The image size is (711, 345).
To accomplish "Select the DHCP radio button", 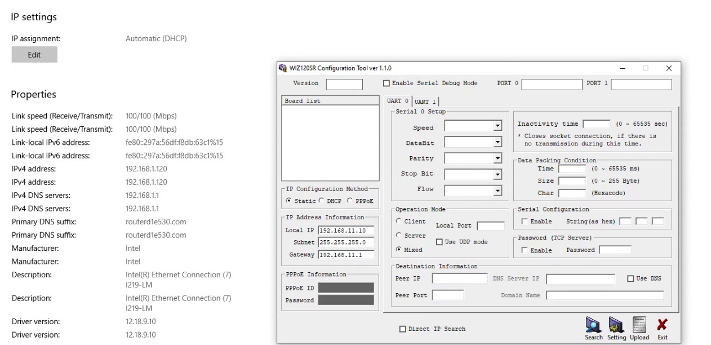I will [x=321, y=201].
